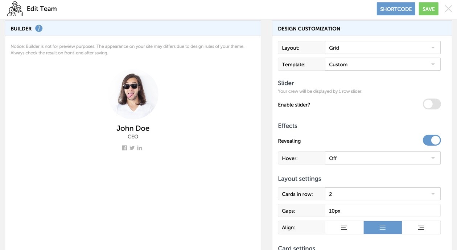
Task: Click the Builder help question mark icon
Action: pos(39,28)
